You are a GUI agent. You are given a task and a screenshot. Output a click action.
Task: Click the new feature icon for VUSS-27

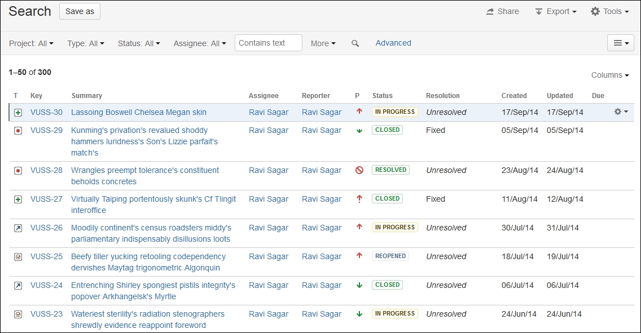point(18,199)
